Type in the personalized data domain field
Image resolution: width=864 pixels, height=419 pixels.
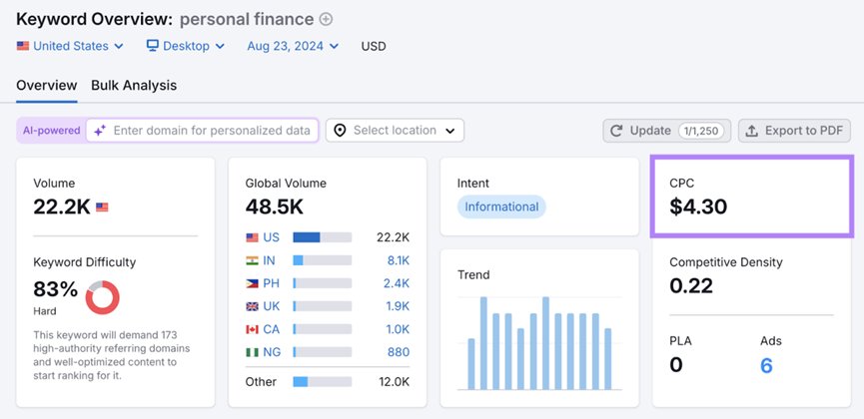point(212,131)
